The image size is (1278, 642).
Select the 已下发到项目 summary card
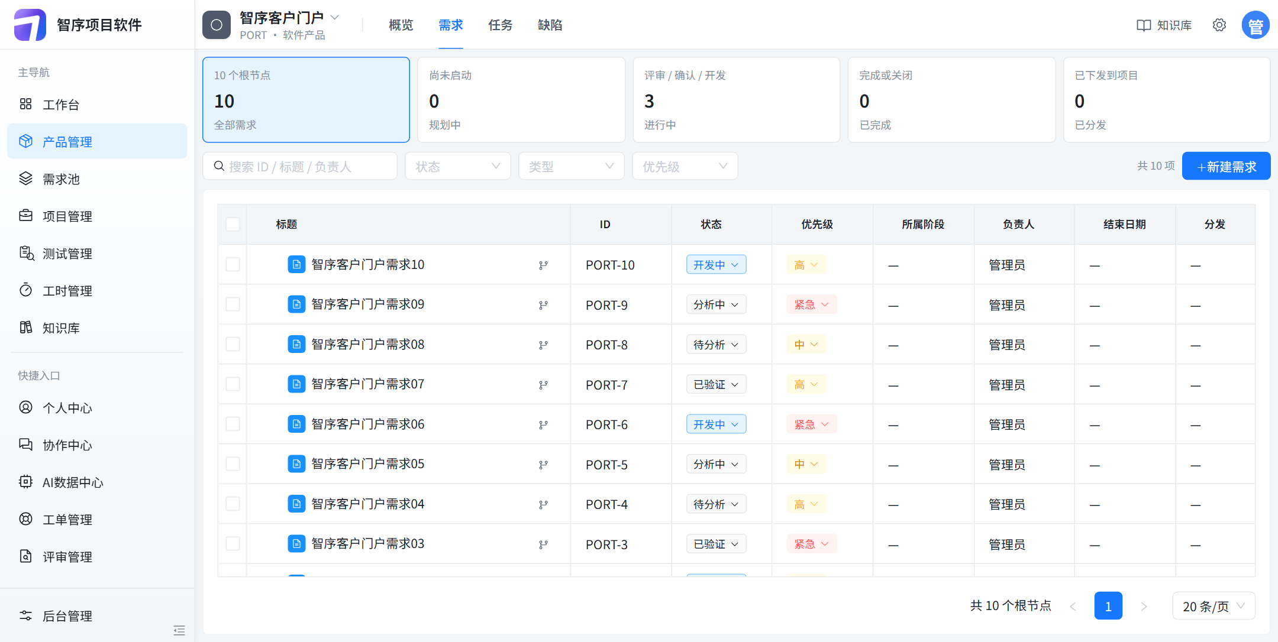point(1167,99)
